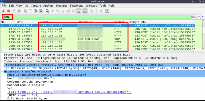Image resolution: width=205 pixels, height=101 pixels.
Task: Go to specified packet icon
Action: tap(63, 11)
